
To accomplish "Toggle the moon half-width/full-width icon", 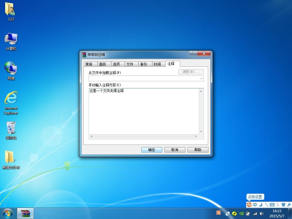I will (x=261, y=205).
